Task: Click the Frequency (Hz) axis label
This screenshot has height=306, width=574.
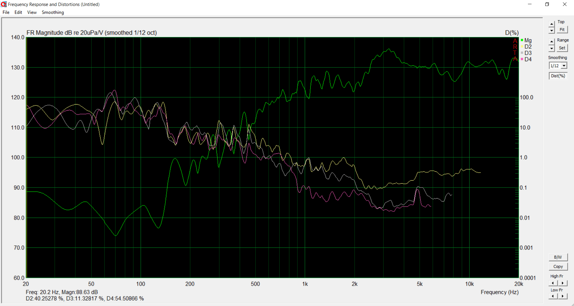Action: click(x=500, y=292)
